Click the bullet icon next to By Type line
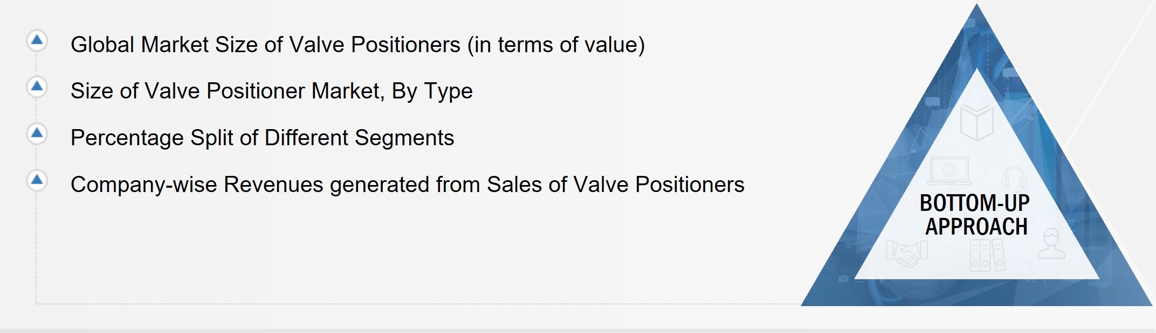Screen dimensions: 1156x333 tap(37, 87)
